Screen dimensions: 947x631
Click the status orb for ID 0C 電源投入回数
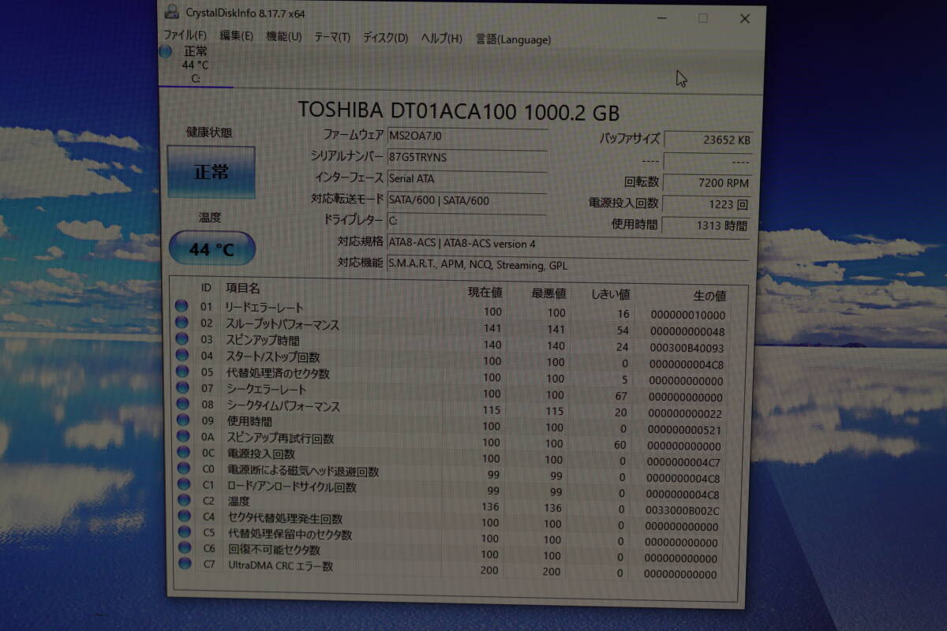[x=184, y=452]
